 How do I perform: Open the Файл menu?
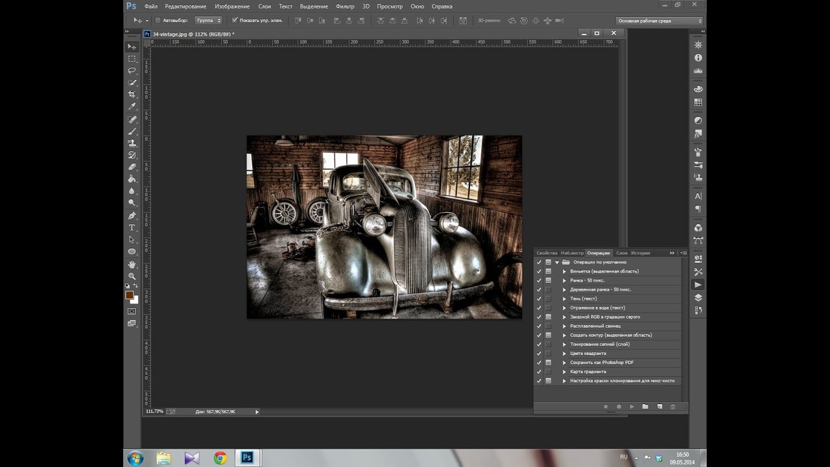[x=151, y=6]
